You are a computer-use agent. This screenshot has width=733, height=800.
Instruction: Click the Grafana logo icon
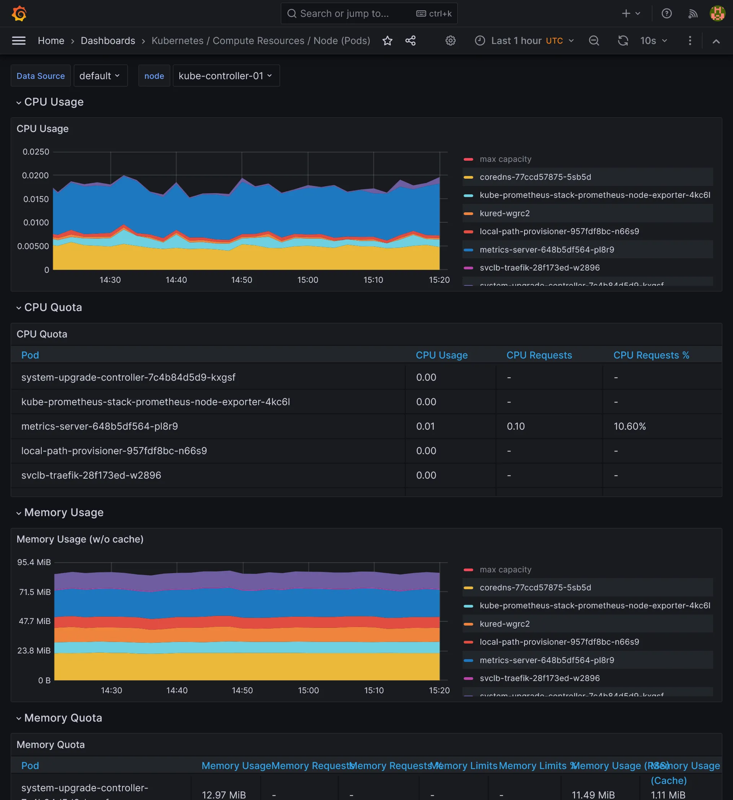pyautogui.click(x=19, y=13)
